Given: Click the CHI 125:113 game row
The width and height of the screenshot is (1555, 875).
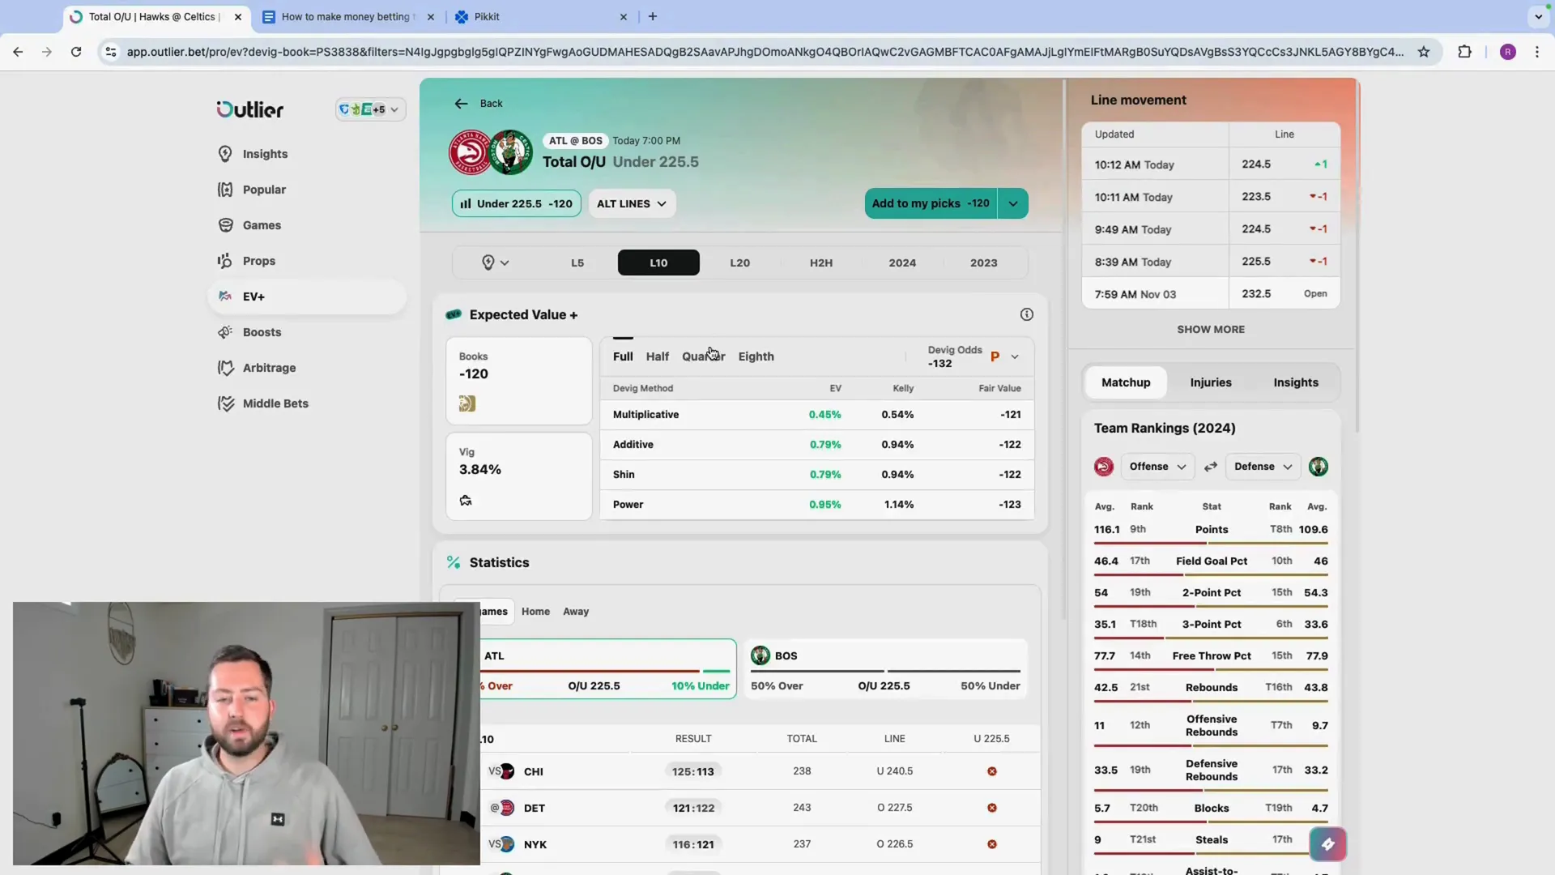Looking at the screenshot, I should [x=760, y=771].
